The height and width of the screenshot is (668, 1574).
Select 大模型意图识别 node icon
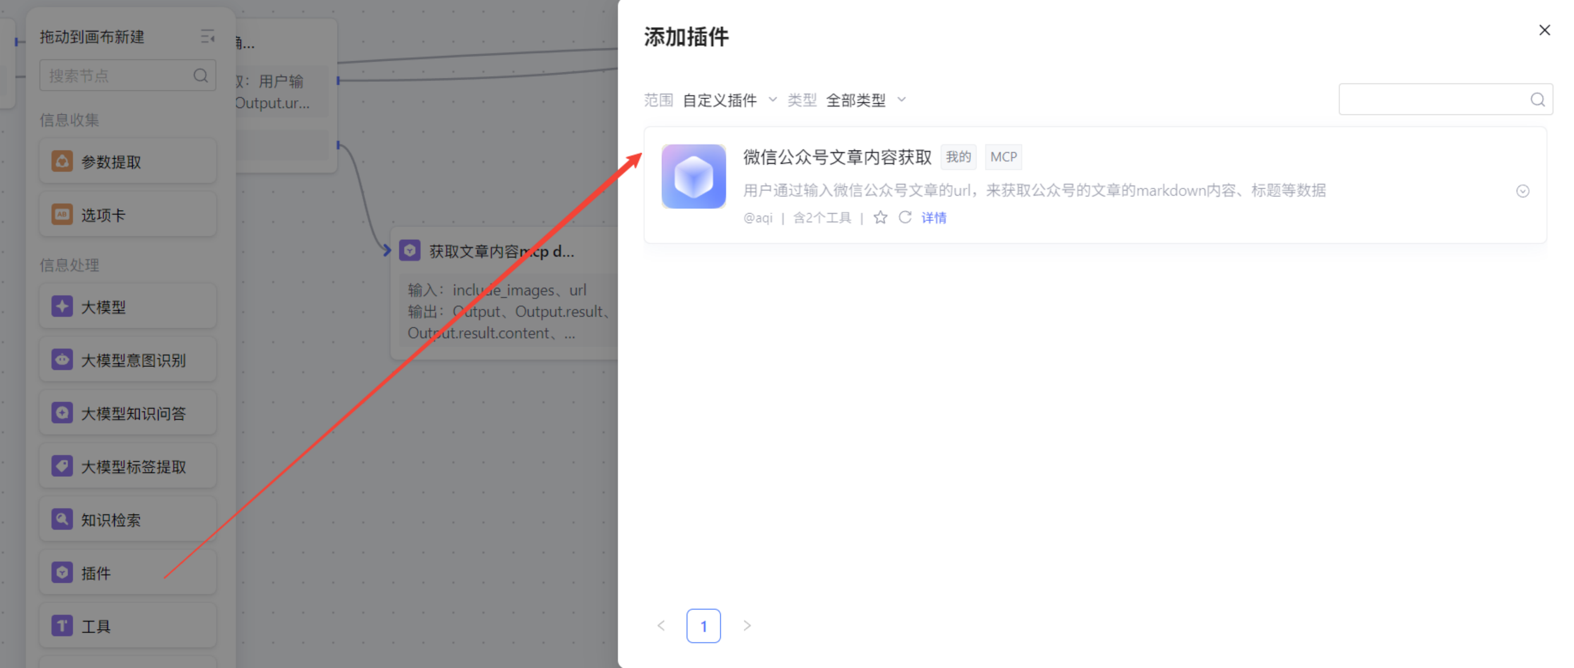pyautogui.click(x=62, y=359)
